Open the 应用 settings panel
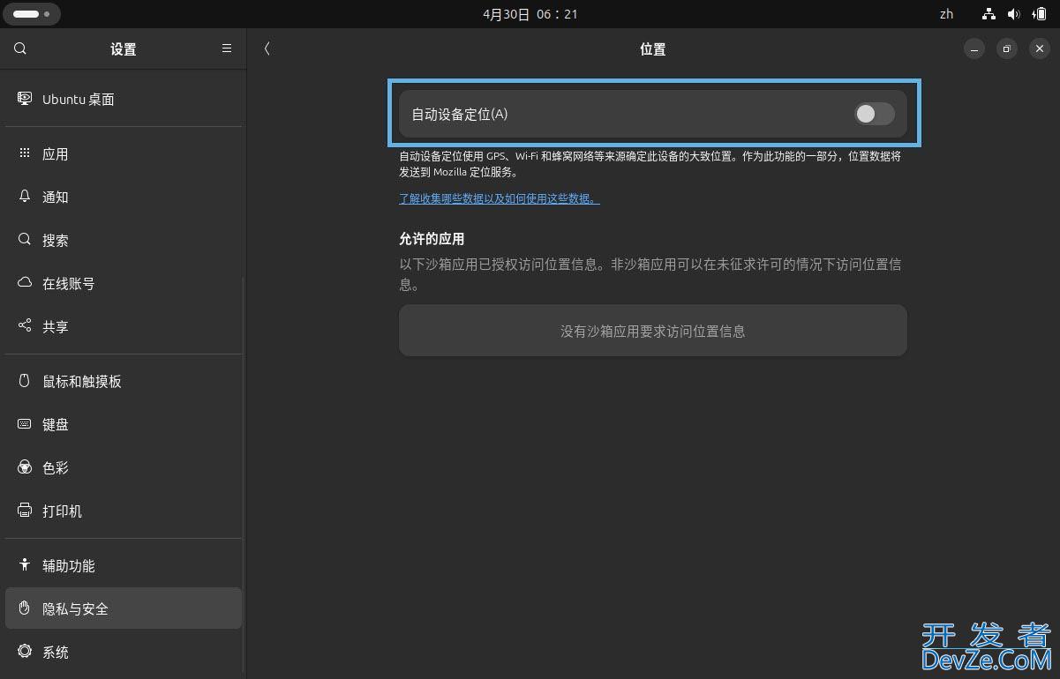1060x679 pixels. point(124,153)
